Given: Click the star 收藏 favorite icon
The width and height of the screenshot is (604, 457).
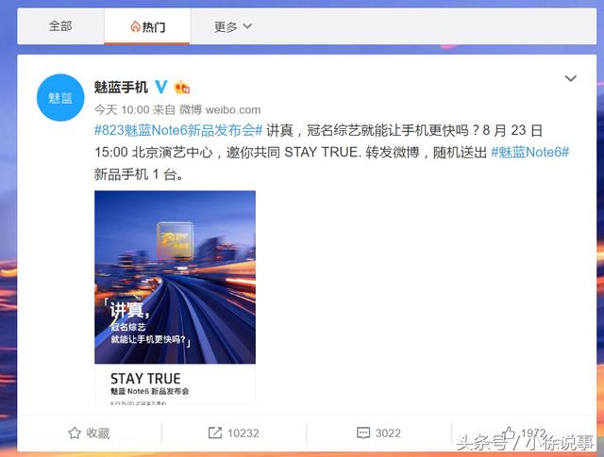Looking at the screenshot, I should [x=75, y=433].
